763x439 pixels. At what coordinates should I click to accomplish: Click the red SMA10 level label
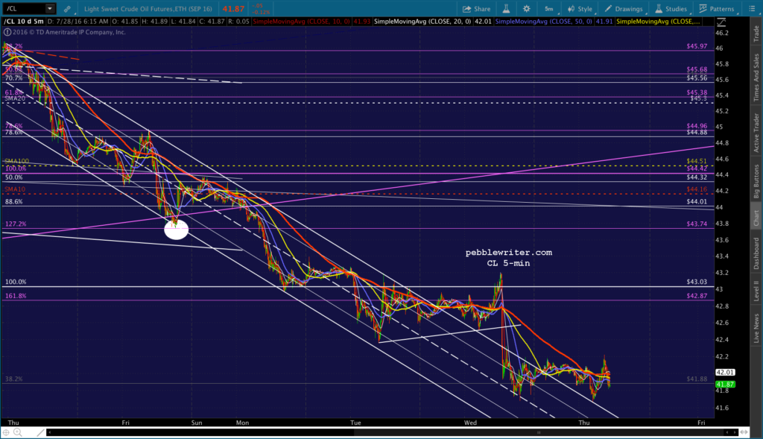click(x=15, y=189)
